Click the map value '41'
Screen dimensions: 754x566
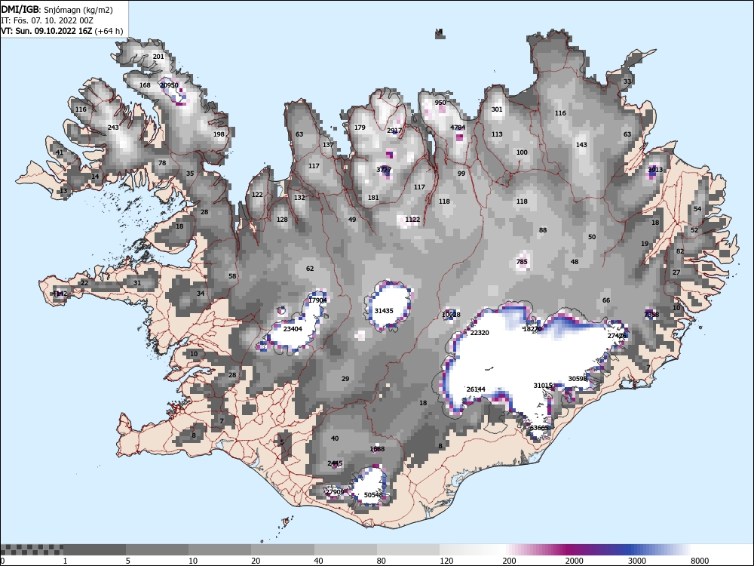tap(59, 152)
